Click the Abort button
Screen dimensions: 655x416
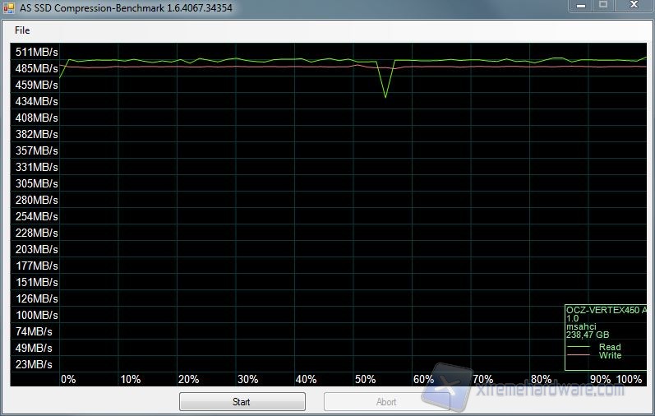click(386, 402)
